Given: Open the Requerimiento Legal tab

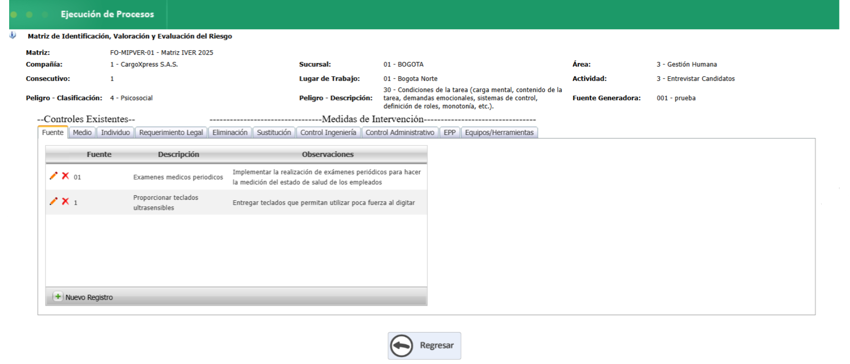Looking at the screenshot, I should 171,132.
